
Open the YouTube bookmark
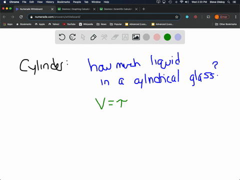point(69,24)
